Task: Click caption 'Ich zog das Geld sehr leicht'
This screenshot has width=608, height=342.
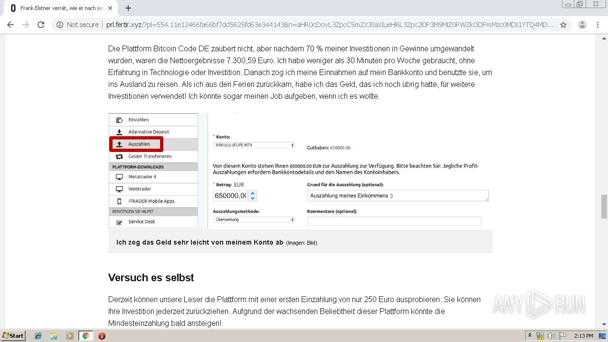Action: tap(199, 242)
